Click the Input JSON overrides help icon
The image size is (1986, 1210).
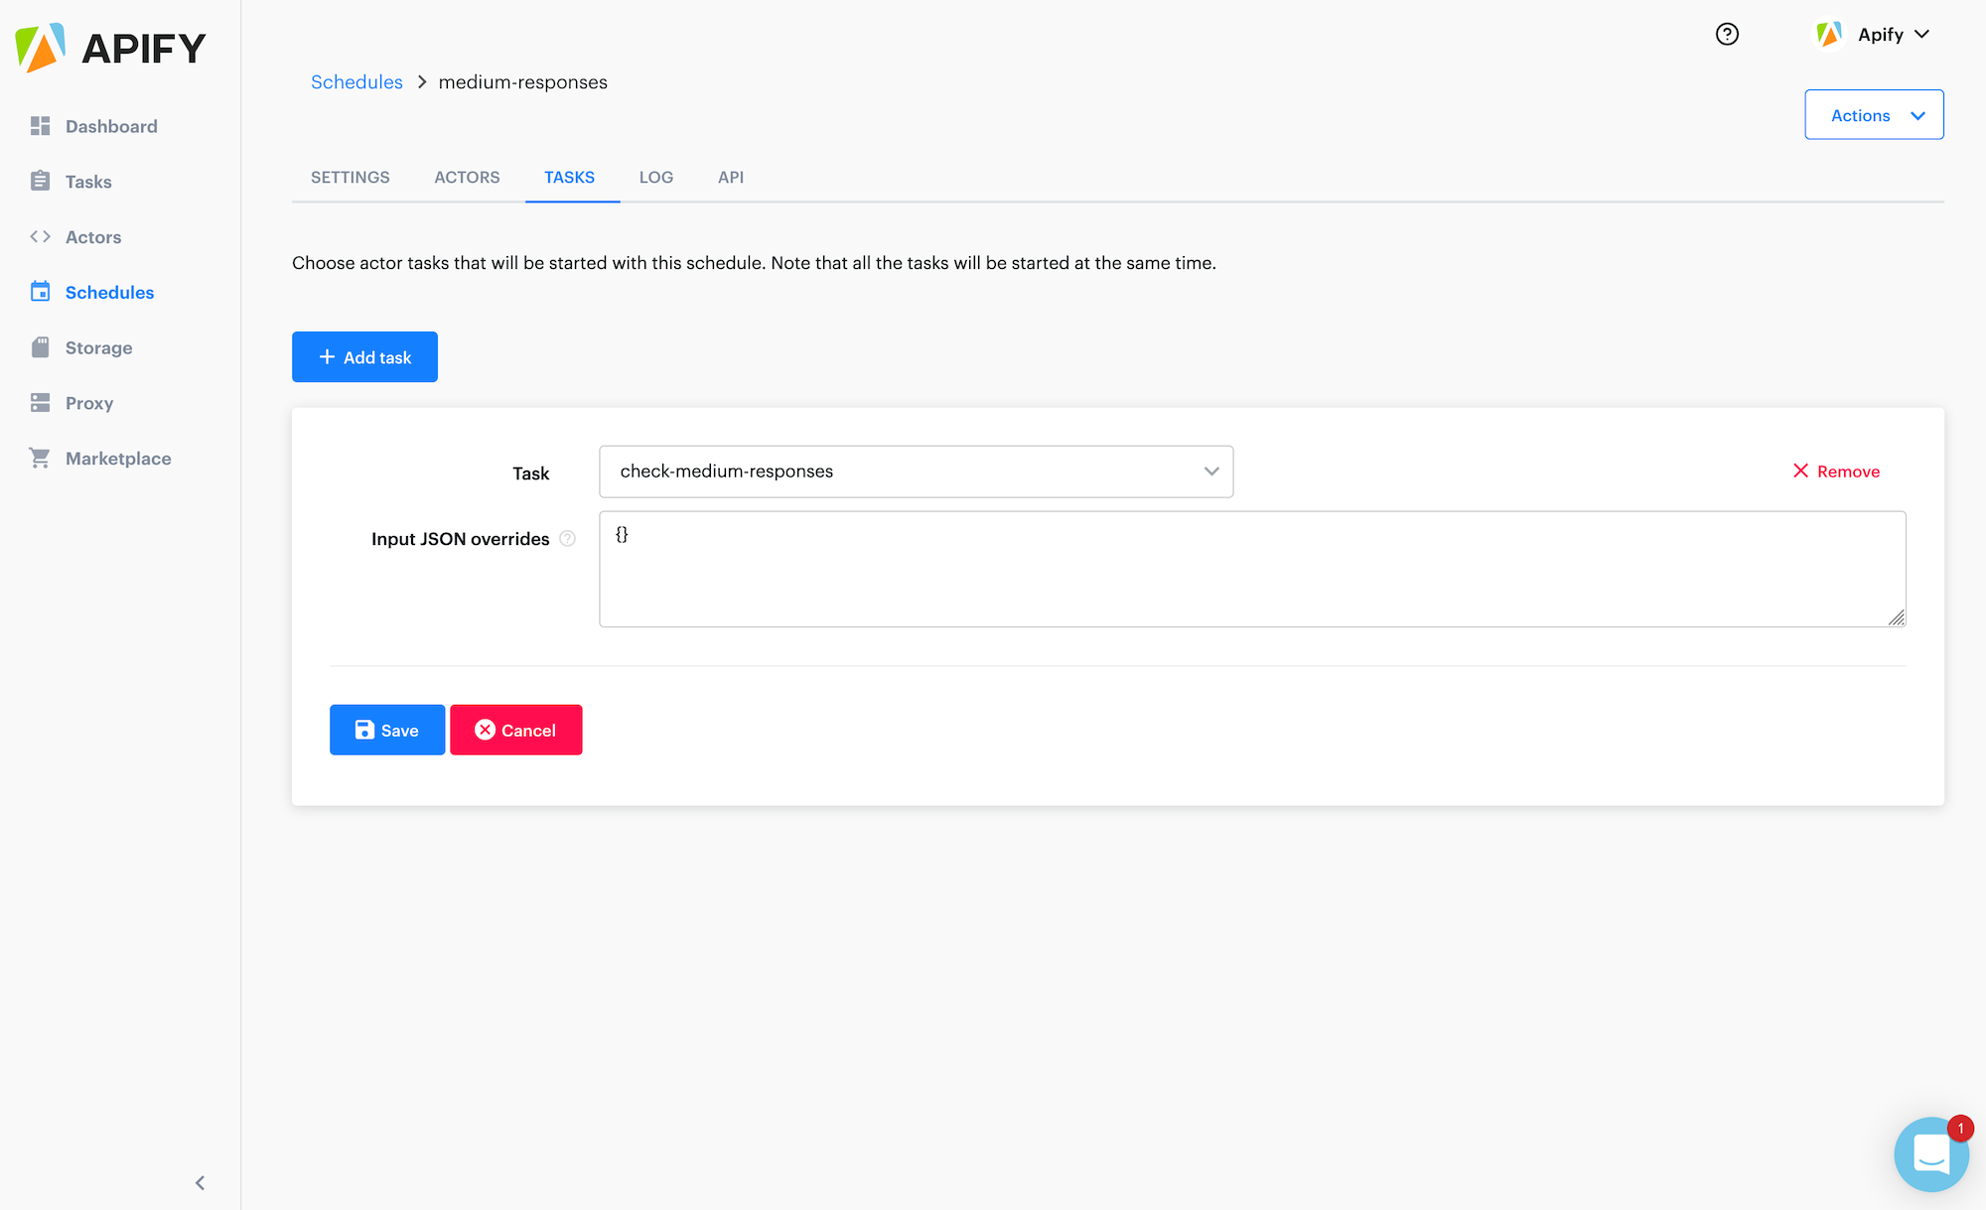pyautogui.click(x=567, y=538)
